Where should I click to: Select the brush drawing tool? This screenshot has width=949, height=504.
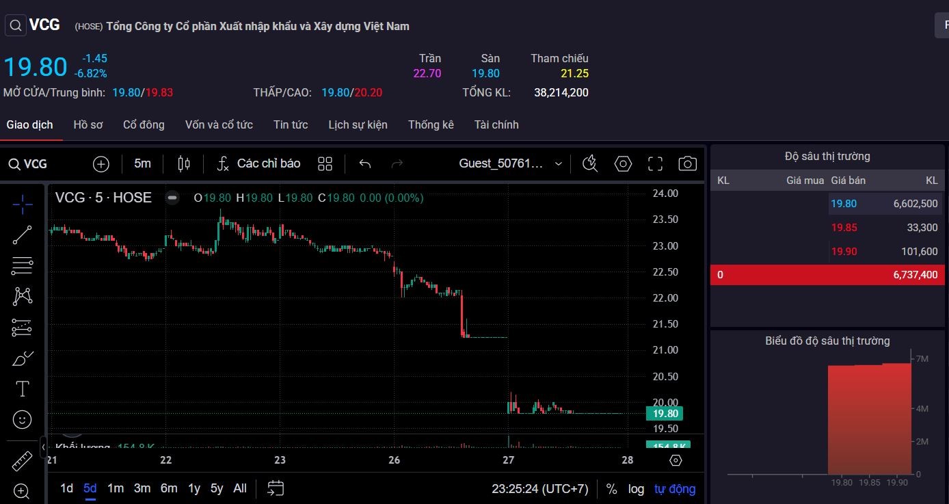tap(22, 358)
